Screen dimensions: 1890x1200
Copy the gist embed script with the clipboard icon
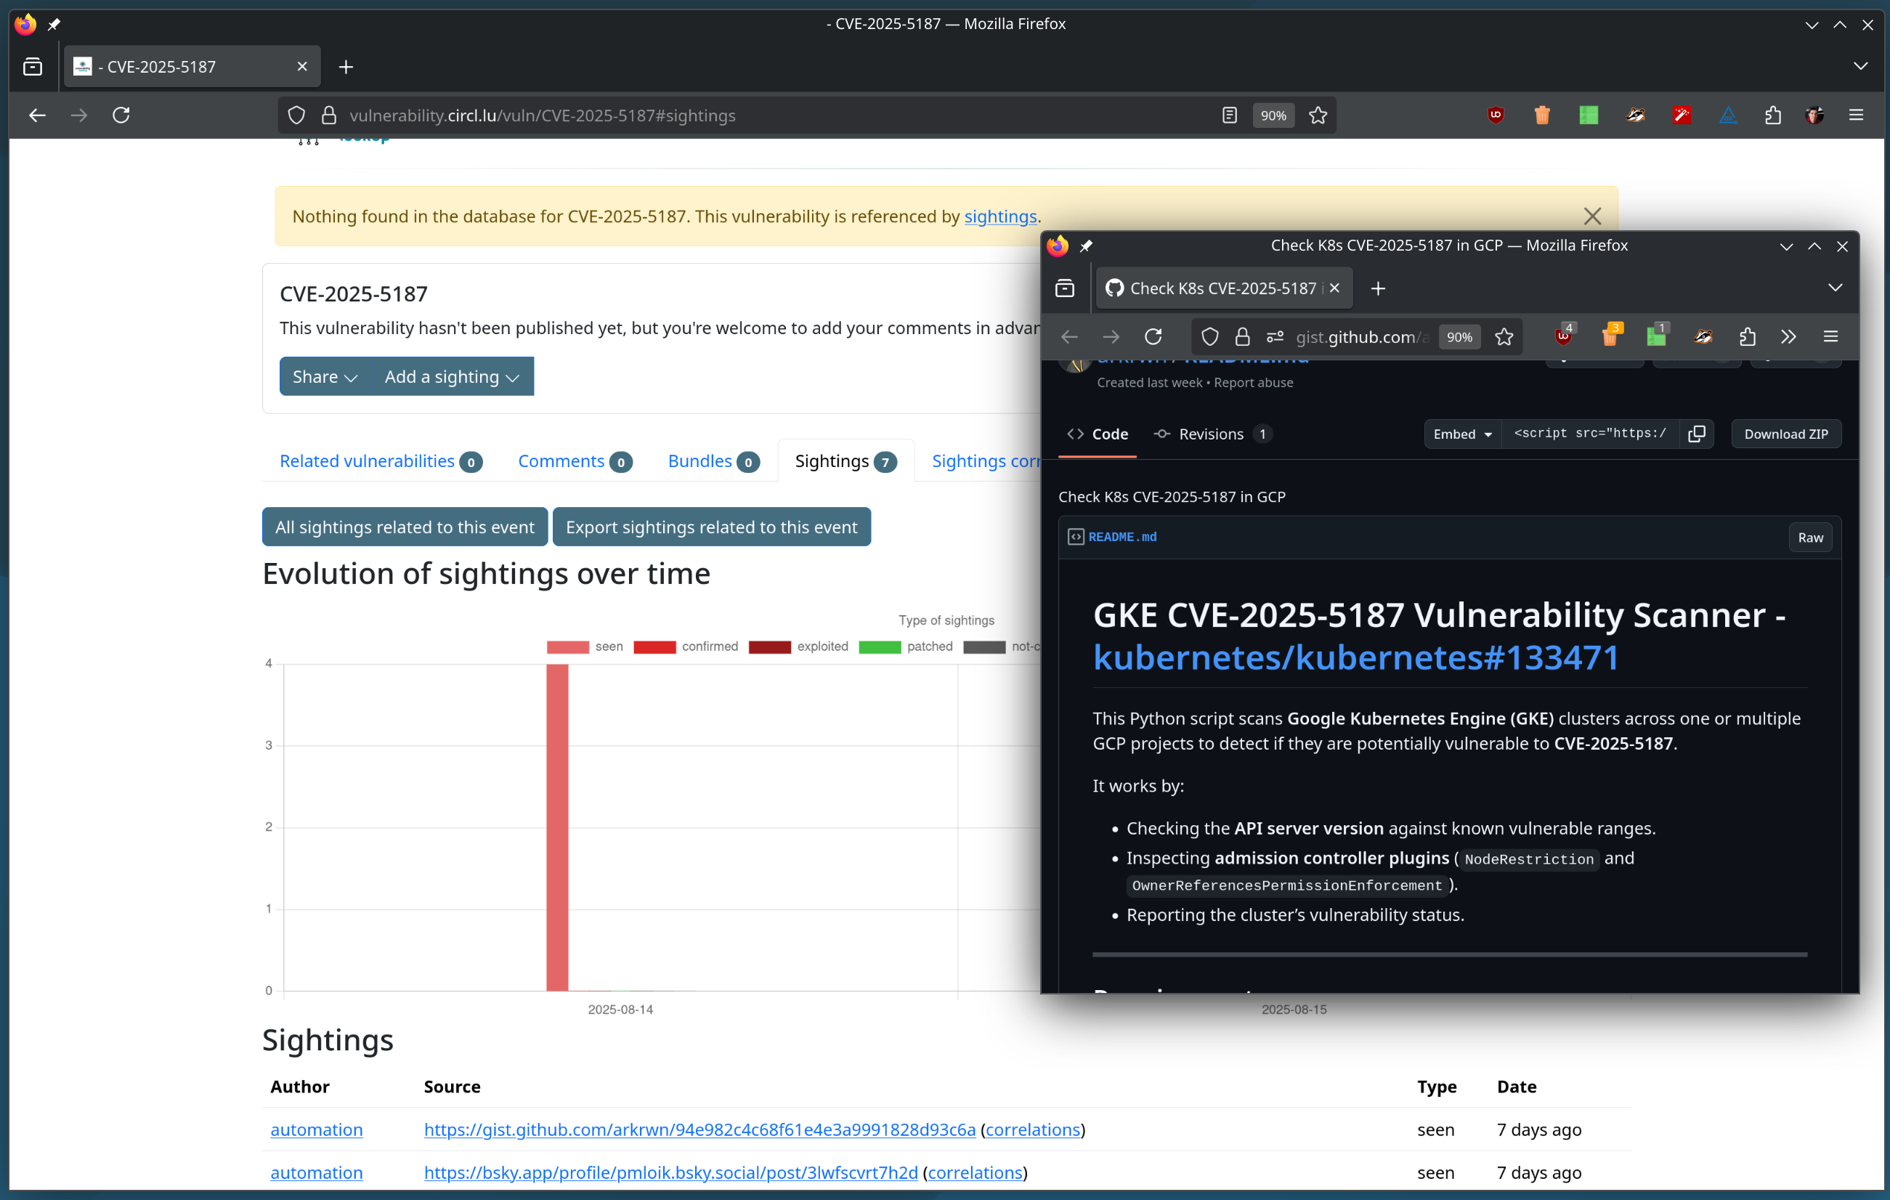1696,434
